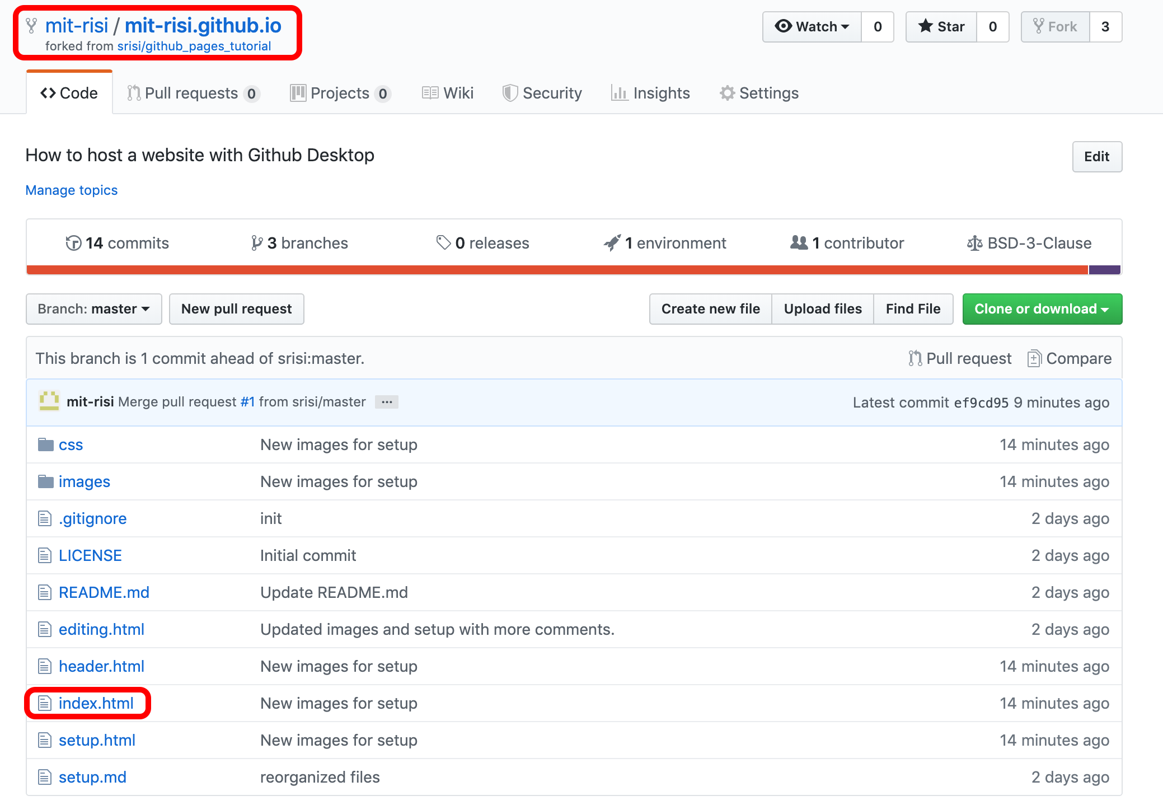Click the releases tag icon
Image resolution: width=1163 pixels, height=805 pixels.
pos(443,243)
